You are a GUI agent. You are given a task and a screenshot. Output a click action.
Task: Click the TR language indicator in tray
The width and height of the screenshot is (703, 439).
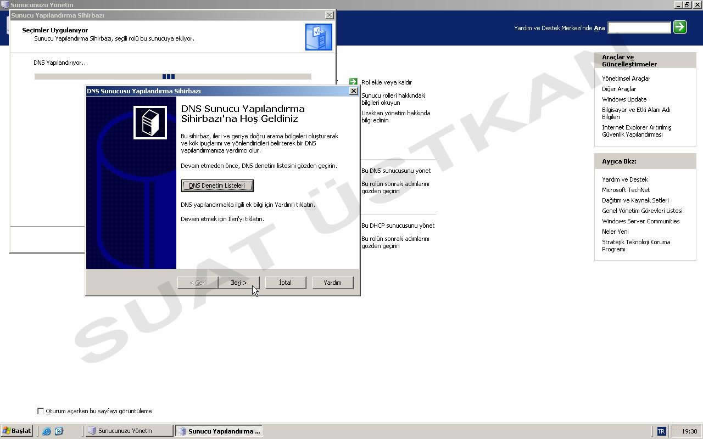point(661,431)
